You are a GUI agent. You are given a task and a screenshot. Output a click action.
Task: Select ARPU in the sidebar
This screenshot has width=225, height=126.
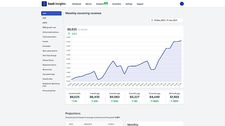(x=45, y=23)
